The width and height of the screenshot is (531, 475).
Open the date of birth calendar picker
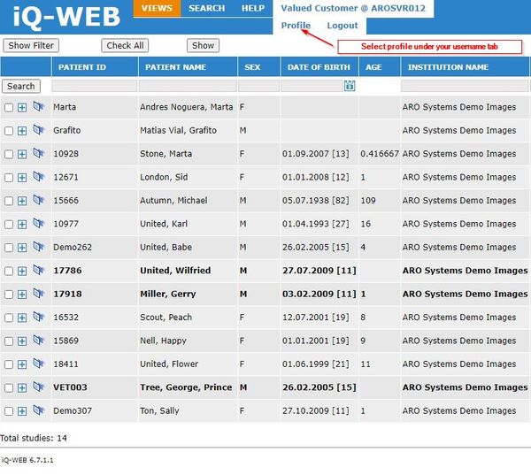click(x=350, y=86)
